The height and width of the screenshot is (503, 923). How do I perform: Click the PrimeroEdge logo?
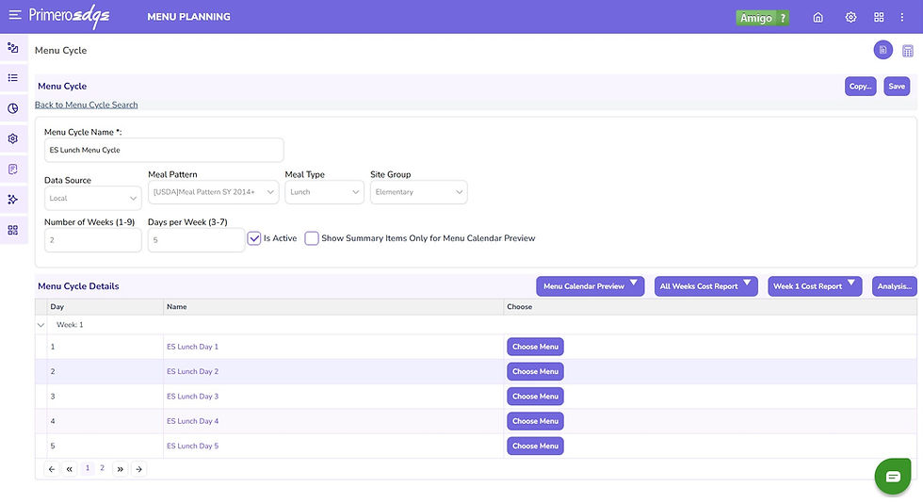69,17
